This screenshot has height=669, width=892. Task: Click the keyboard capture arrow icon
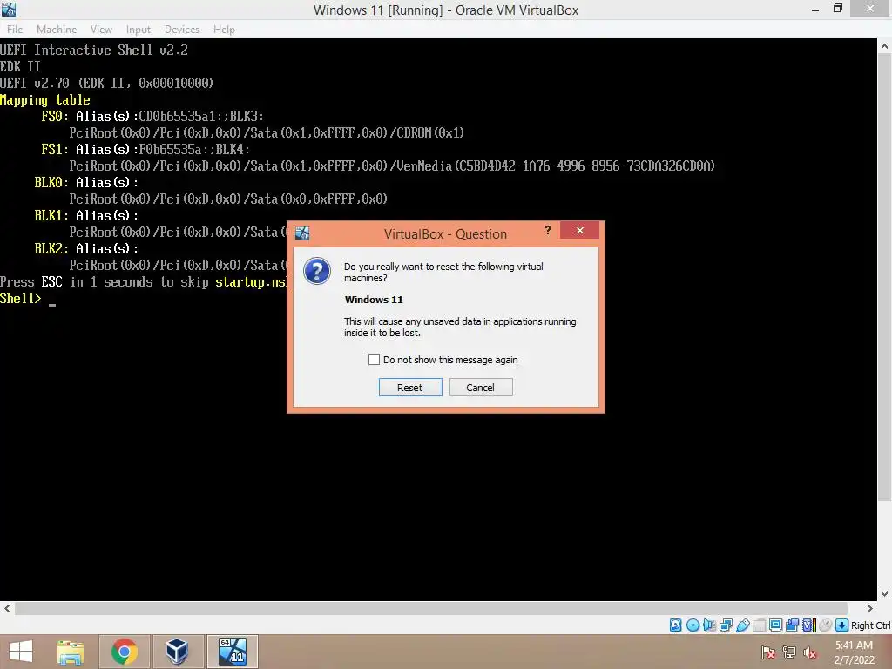click(842, 625)
